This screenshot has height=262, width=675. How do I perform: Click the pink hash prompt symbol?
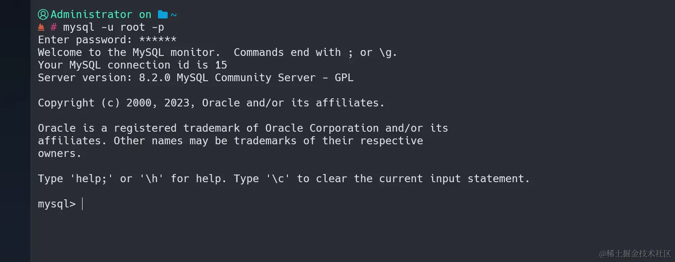(x=54, y=27)
